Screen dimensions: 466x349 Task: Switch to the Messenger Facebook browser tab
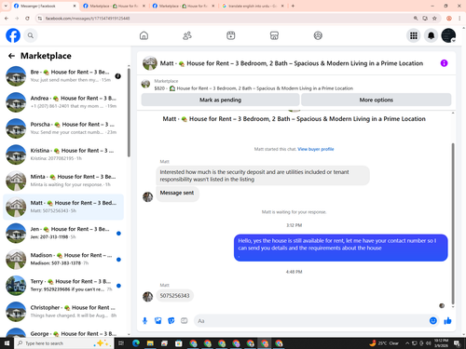pos(45,6)
